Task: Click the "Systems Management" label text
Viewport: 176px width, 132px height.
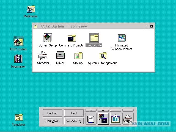Action: 102,63
